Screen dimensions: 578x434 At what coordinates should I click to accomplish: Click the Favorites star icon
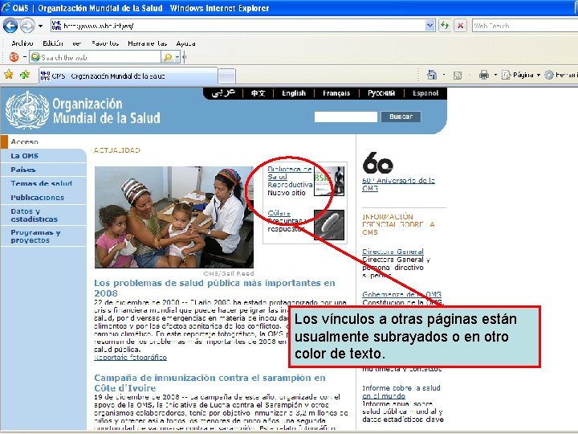[x=9, y=75]
